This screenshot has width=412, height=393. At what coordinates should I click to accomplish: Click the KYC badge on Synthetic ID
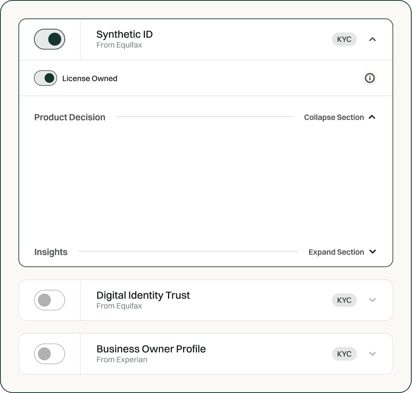344,39
